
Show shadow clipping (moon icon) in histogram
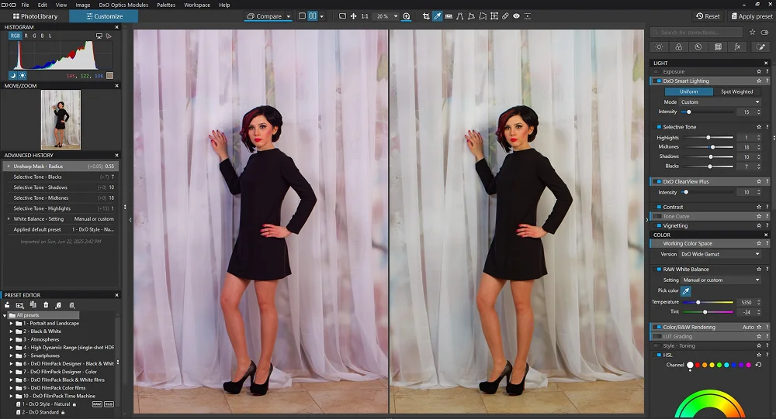point(13,76)
